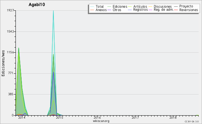This screenshot has width=202, height=124.
Task: Click the Ediciones/mes axis title
Action: coord(3,63)
